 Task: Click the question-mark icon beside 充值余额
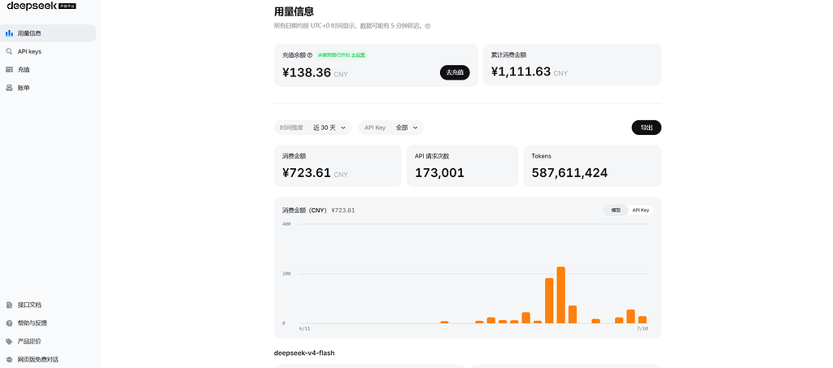(x=310, y=55)
